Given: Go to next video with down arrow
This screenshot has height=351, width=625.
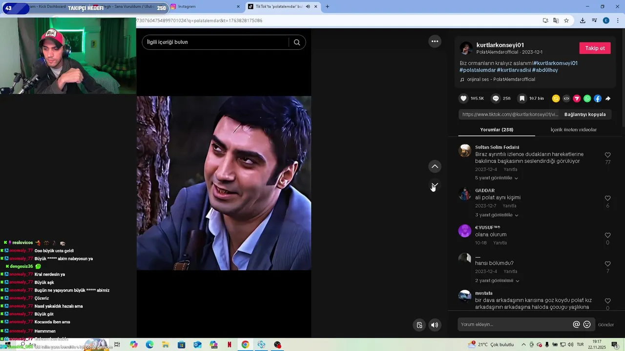Looking at the screenshot, I should (x=435, y=186).
